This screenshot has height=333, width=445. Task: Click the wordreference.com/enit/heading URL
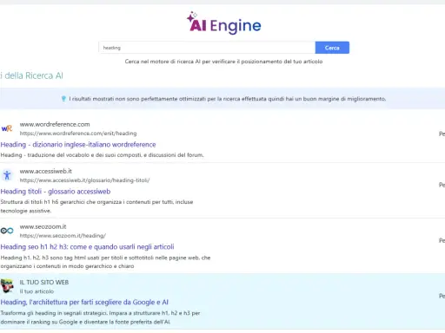coord(78,134)
